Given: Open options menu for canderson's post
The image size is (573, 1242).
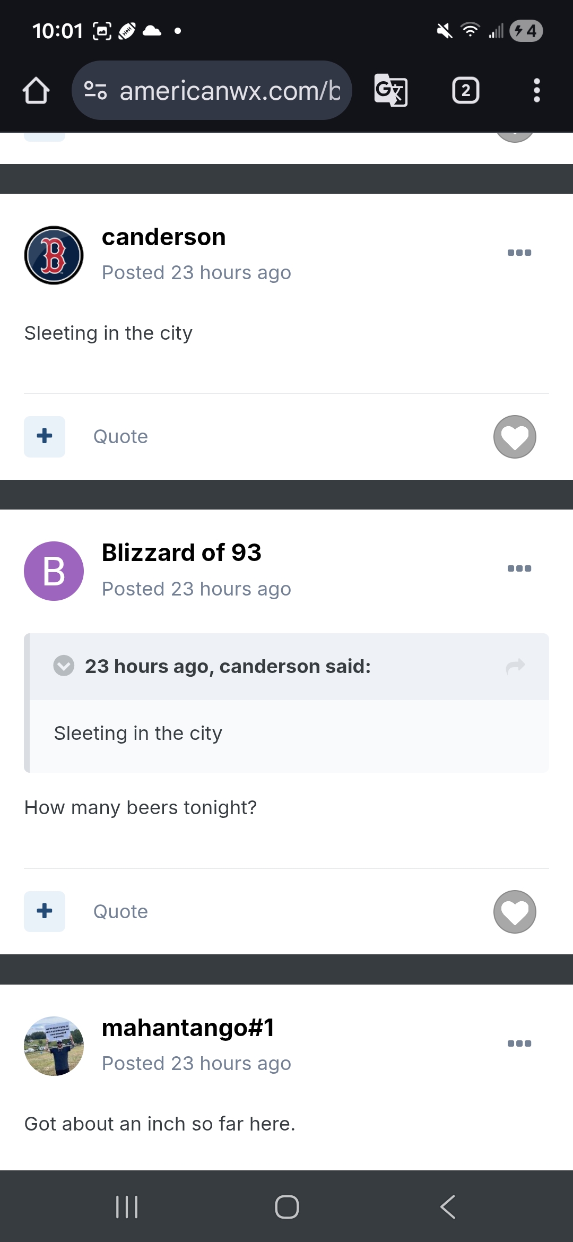Looking at the screenshot, I should (519, 253).
